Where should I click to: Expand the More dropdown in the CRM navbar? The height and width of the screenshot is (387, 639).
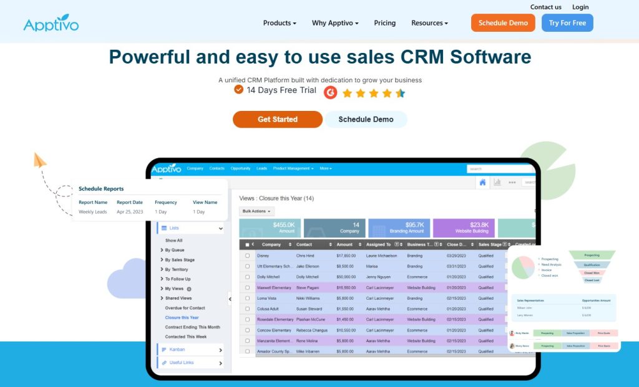coord(326,168)
